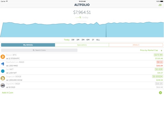
Task: Select the ALL time range button
Action: click(x=98, y=40)
